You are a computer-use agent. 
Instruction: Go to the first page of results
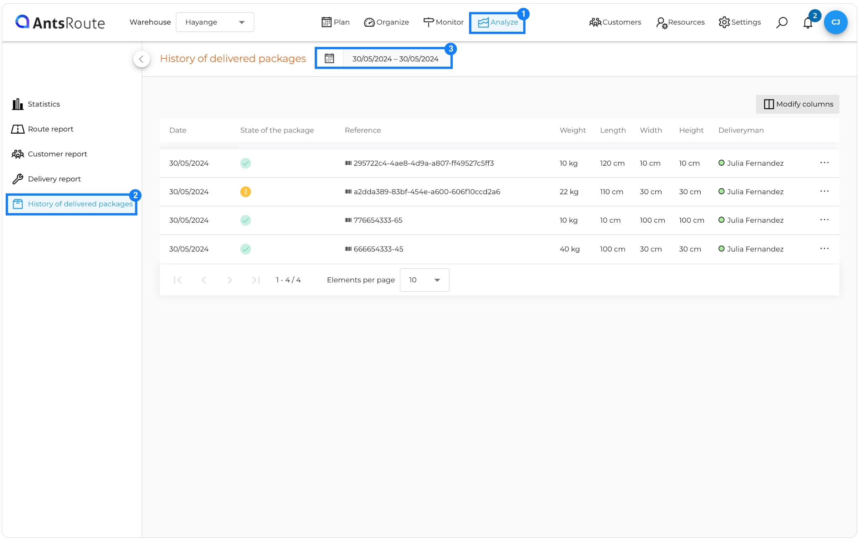tap(178, 280)
